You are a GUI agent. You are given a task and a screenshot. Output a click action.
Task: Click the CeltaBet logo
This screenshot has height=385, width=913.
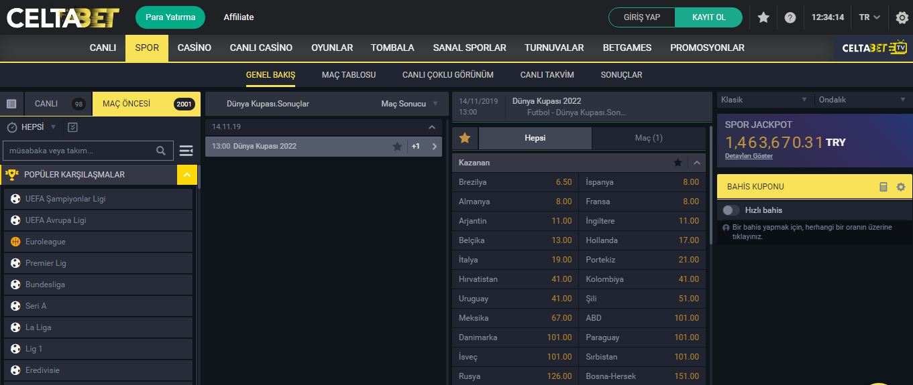(x=63, y=17)
